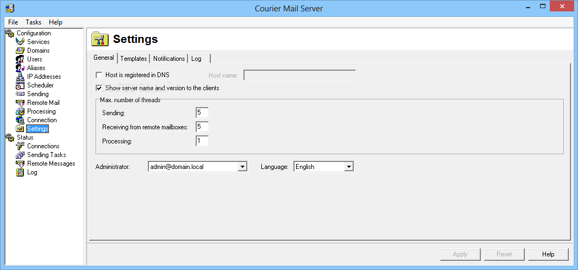Screen dimensions: 578x270
Task: Click the Status gears icon
Action: click(10, 137)
